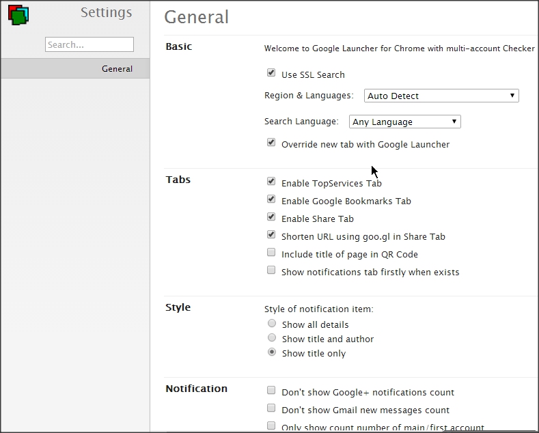Viewport: 539px width, 433px height.
Task: Toggle Shorten URL using goo.gl checkbox
Action: point(271,236)
